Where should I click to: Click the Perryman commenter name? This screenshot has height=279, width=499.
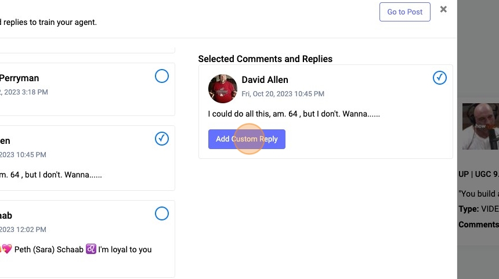(x=19, y=78)
